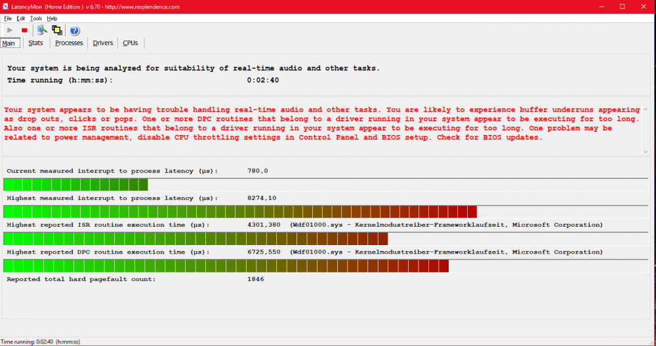Close the LatencyMon window

tap(644, 7)
